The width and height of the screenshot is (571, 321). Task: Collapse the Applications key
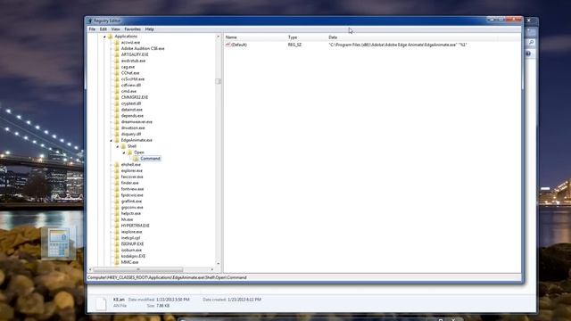(x=104, y=37)
